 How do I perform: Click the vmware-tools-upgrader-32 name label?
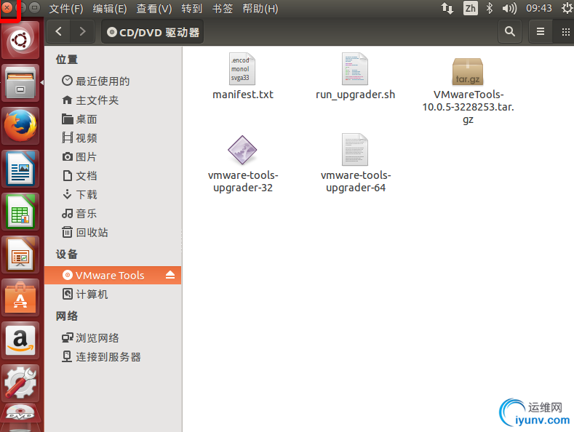click(243, 181)
